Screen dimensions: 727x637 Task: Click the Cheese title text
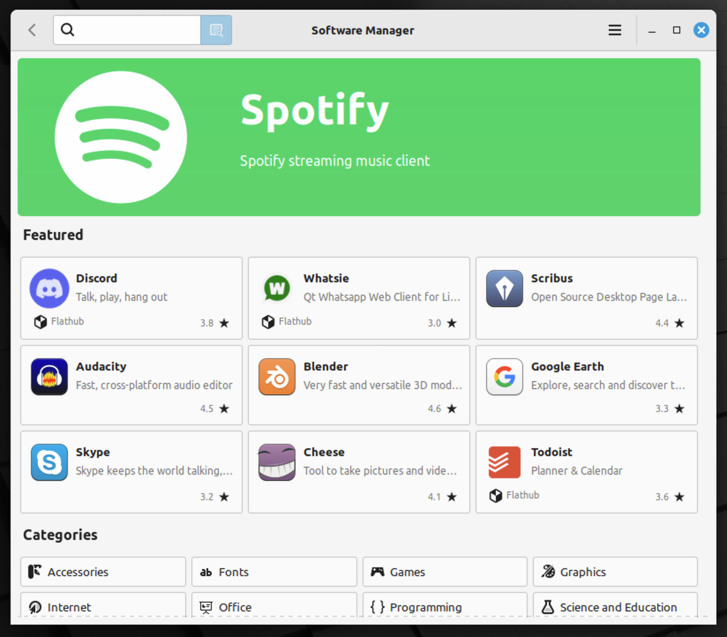click(324, 452)
